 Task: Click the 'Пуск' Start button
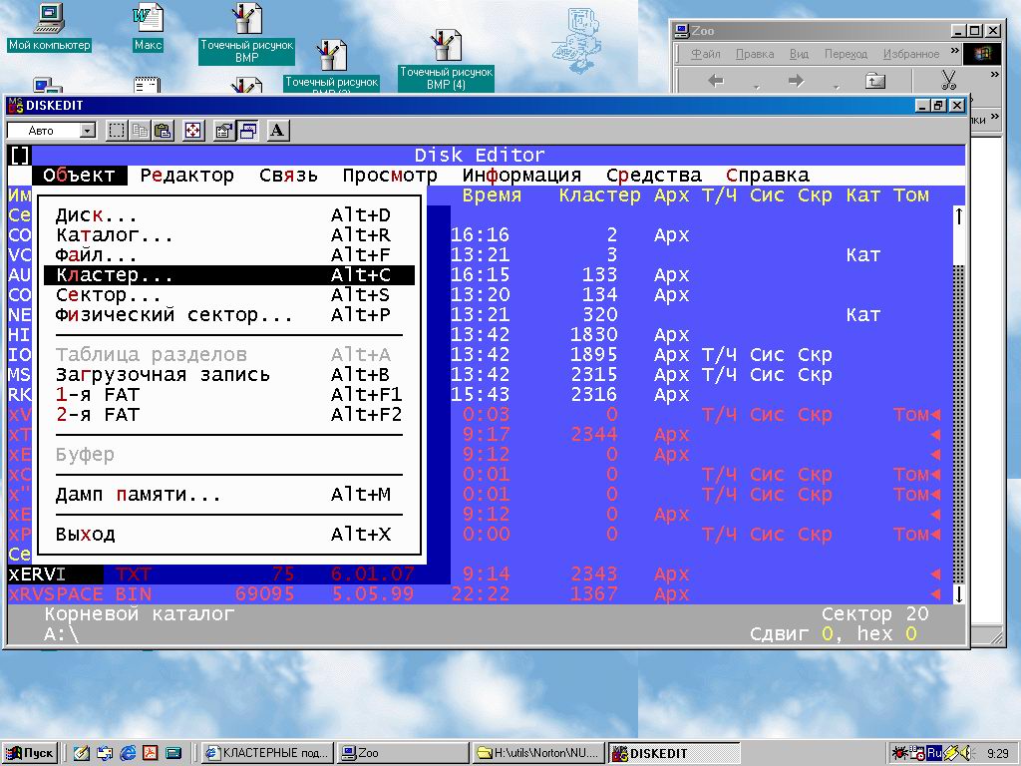coord(30,753)
